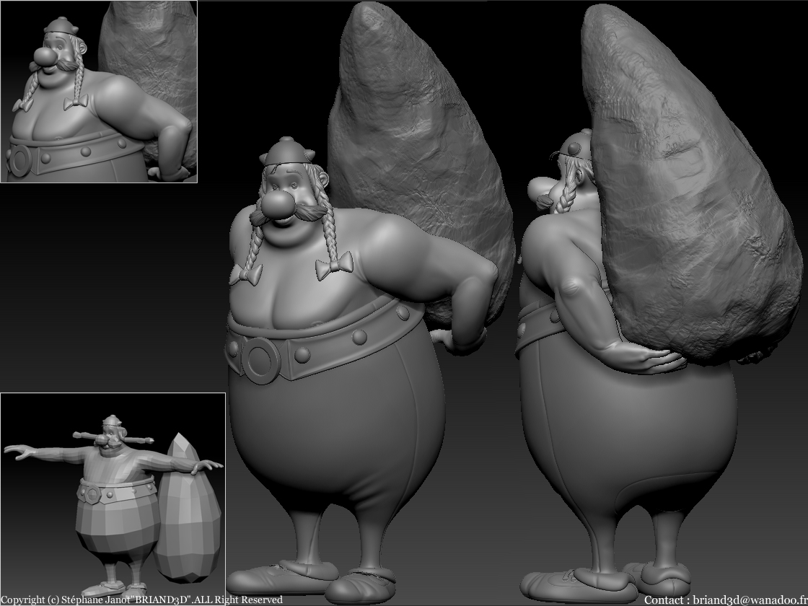The height and width of the screenshot is (606, 808).
Task: Click the close-up bust render thumbnail
Action: pyautogui.click(x=98, y=91)
